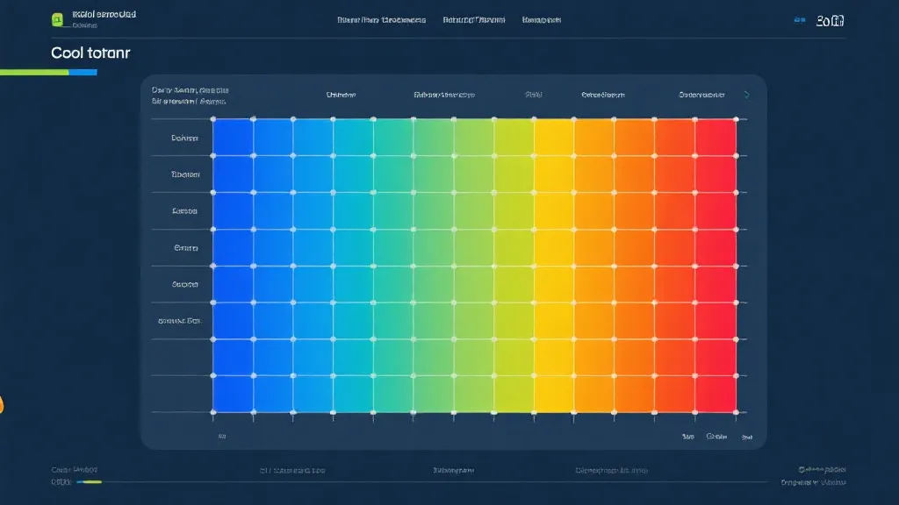The height and width of the screenshot is (505, 899).
Task: Select the "Cool totanr" page title tab
Action: click(x=79, y=53)
